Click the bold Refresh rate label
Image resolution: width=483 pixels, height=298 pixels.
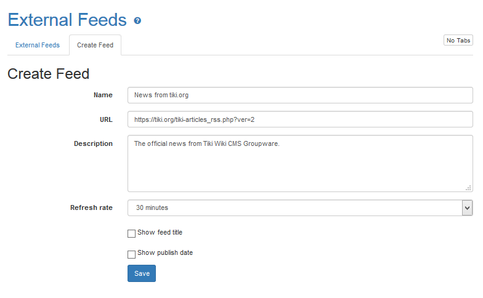pyautogui.click(x=91, y=207)
